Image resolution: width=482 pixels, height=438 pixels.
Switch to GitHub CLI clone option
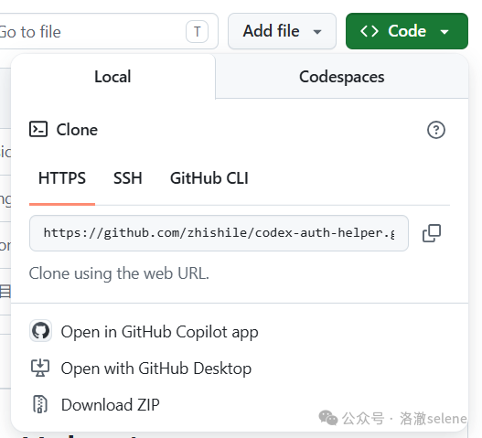point(209,178)
